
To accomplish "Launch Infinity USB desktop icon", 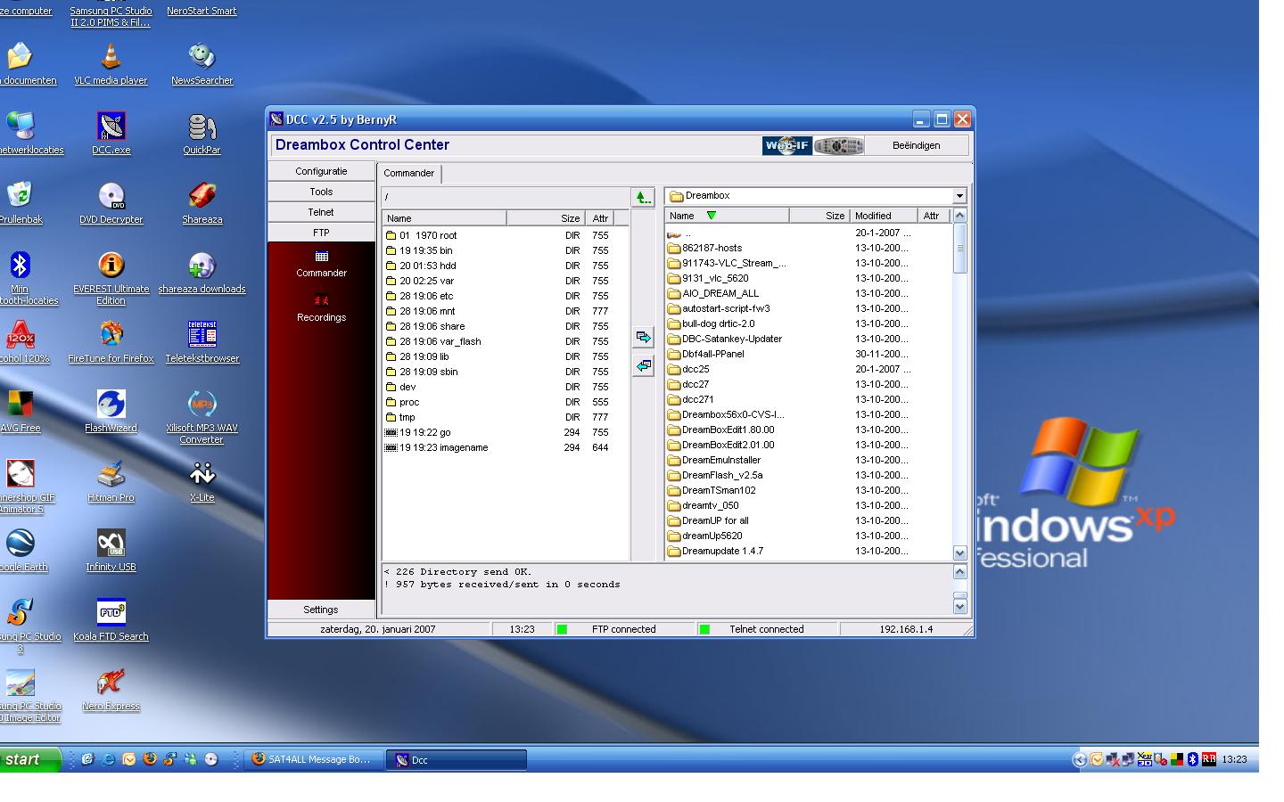I will pyautogui.click(x=111, y=551).
